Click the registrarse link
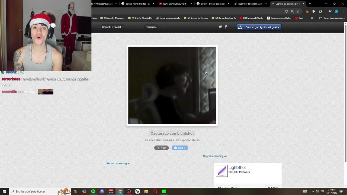This screenshot has width=347, height=195. [x=151, y=27]
